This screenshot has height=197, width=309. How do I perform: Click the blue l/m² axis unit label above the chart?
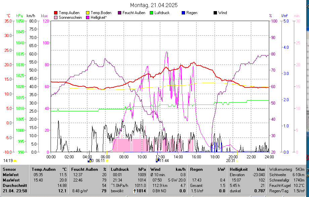(284, 16)
